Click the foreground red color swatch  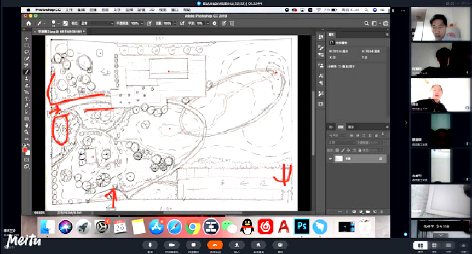25,149
